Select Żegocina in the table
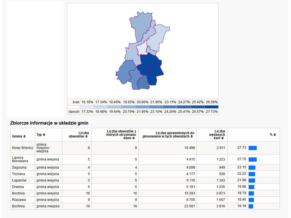 click(19, 167)
